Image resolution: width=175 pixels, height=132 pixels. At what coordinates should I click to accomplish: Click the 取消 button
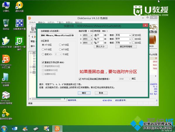pos(101,93)
